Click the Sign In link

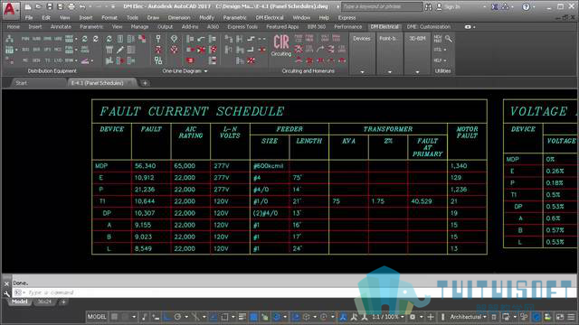coord(452,6)
